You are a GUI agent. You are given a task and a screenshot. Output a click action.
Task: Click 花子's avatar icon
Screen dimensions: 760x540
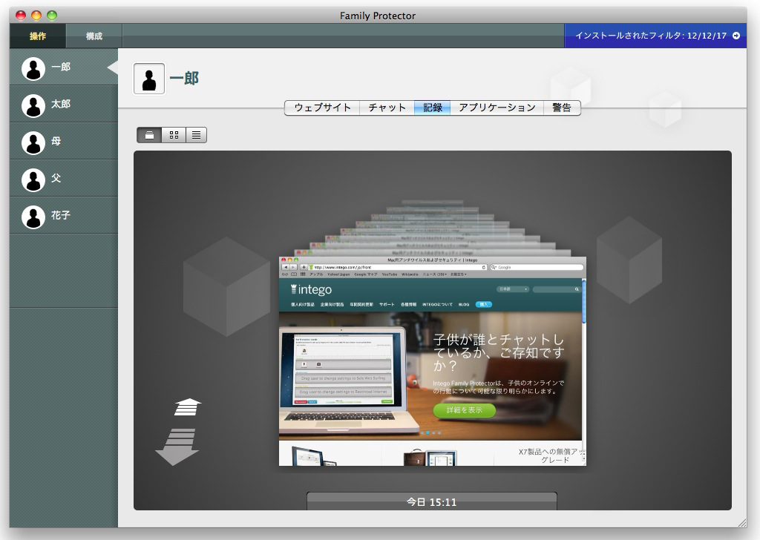tap(33, 217)
